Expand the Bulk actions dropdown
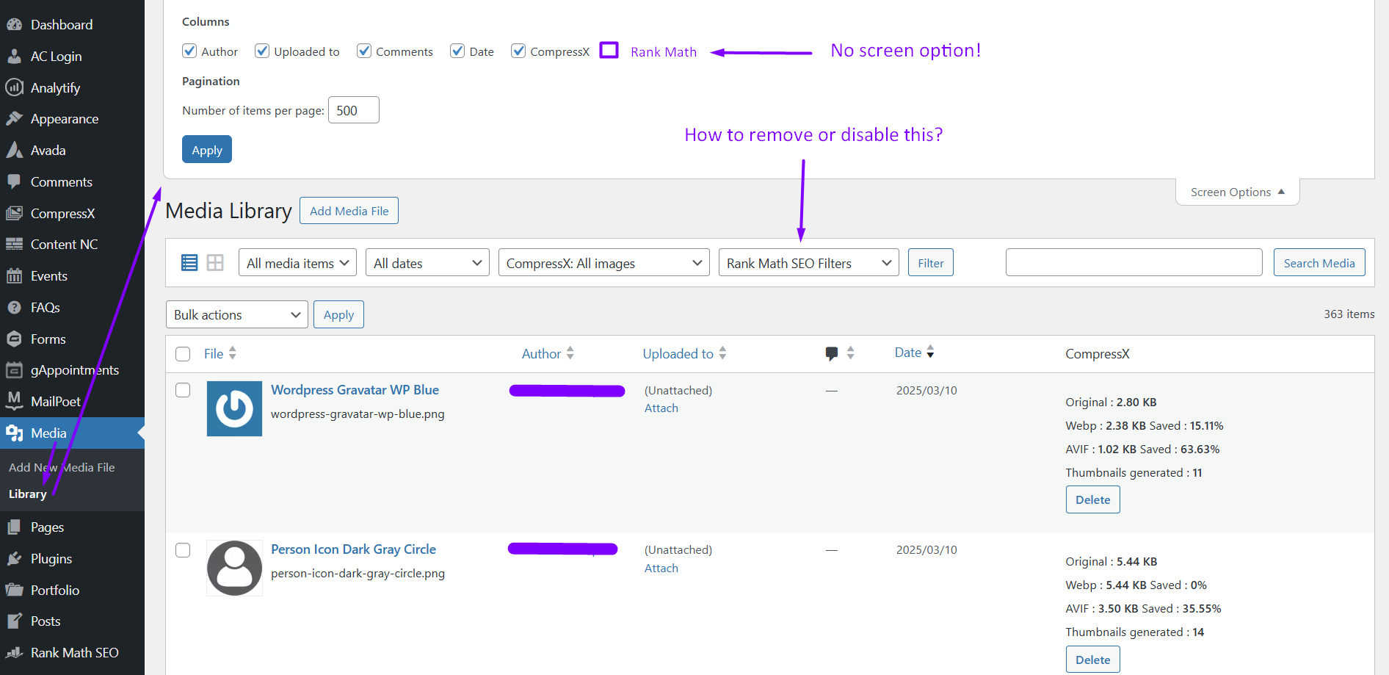 (x=236, y=314)
